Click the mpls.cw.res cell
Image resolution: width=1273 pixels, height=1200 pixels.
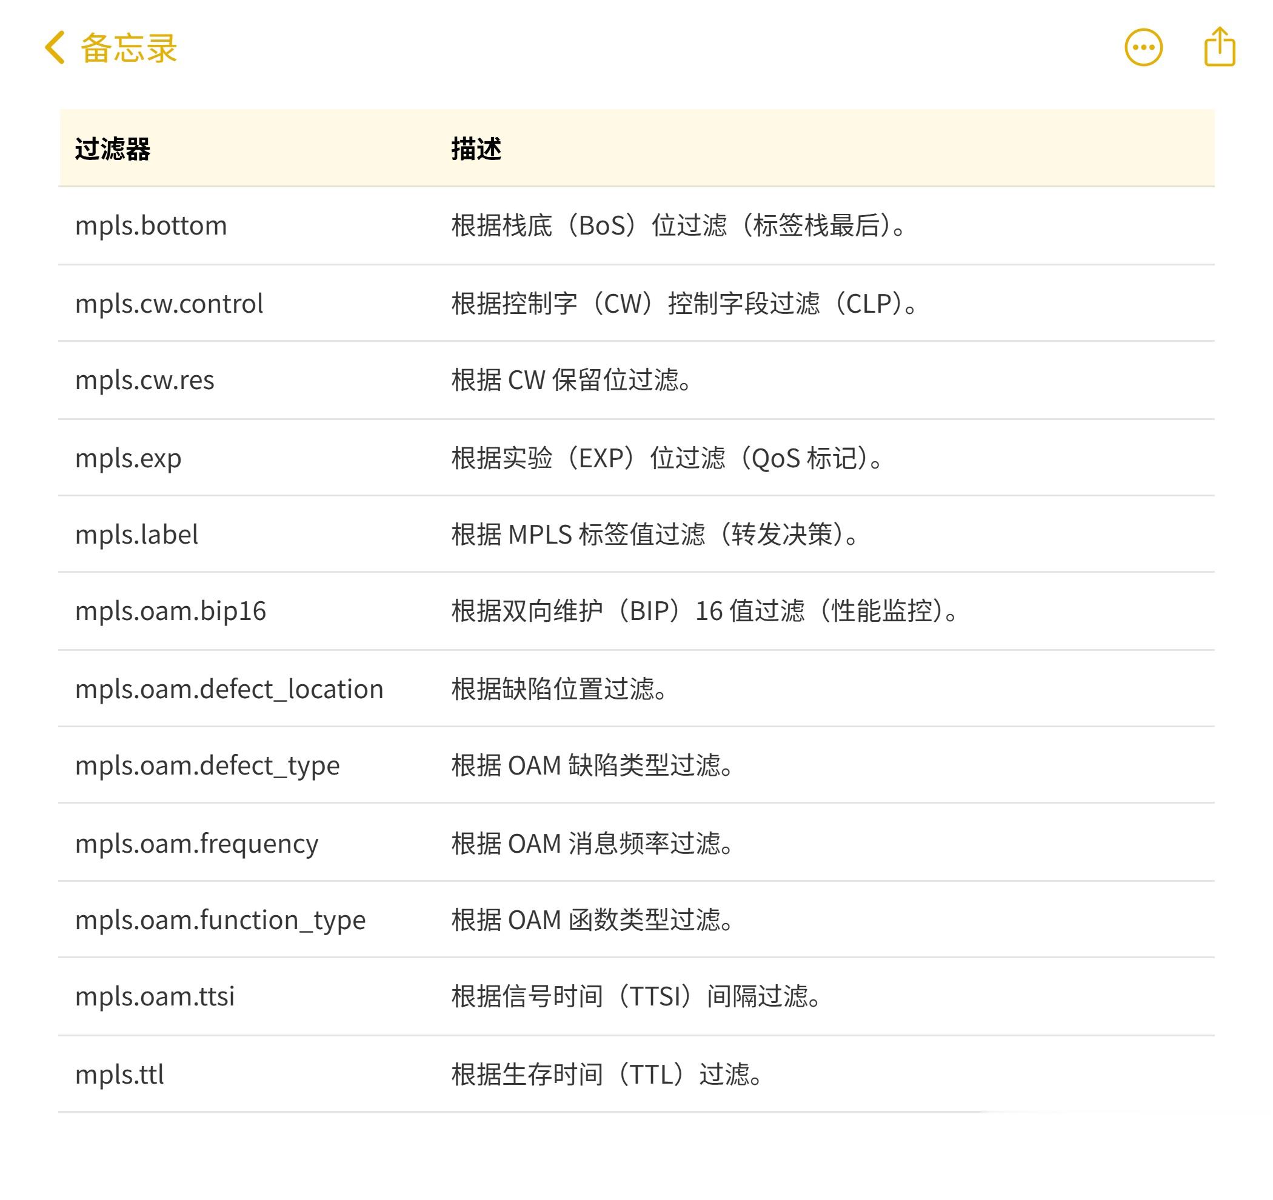145,381
